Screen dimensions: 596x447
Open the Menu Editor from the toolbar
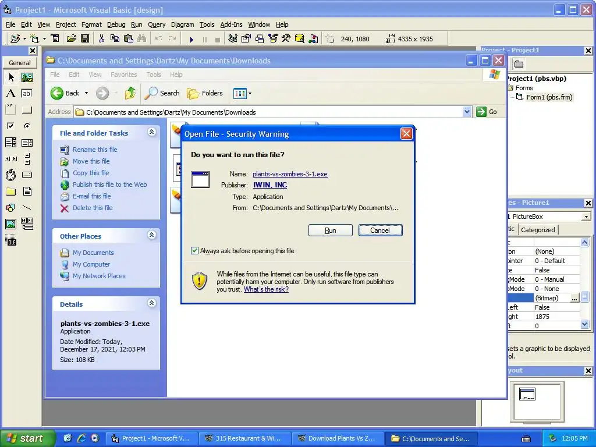[55, 38]
